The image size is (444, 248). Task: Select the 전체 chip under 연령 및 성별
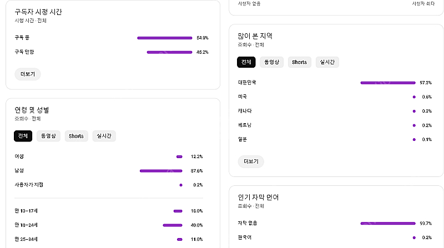click(x=23, y=136)
